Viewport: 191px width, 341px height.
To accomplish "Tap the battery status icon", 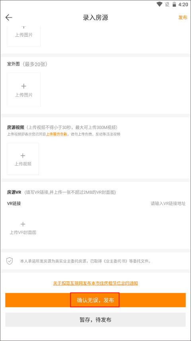I will pos(174,4).
